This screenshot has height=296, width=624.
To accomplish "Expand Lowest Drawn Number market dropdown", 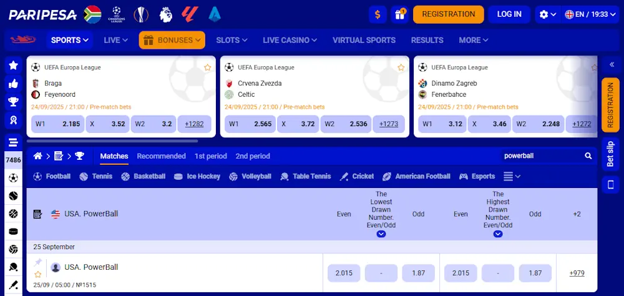I will (x=381, y=234).
